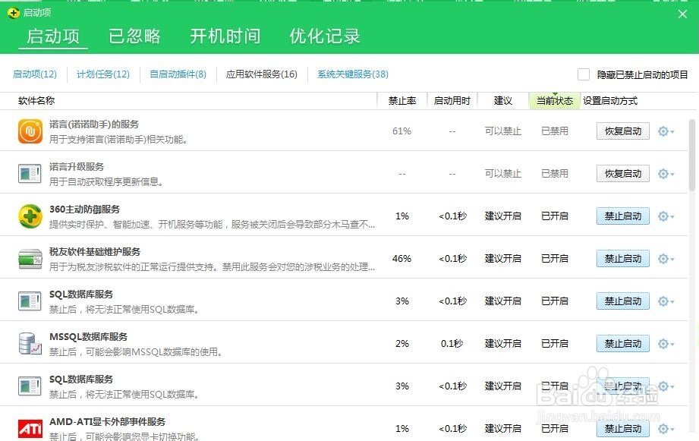Select 启动项(12) sub-tab

click(35, 74)
